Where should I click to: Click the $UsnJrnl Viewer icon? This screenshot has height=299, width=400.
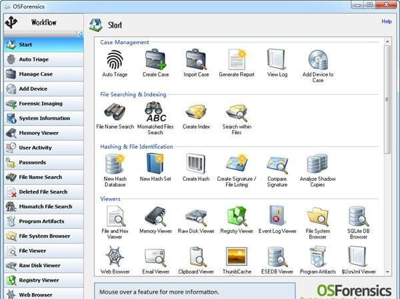click(358, 256)
